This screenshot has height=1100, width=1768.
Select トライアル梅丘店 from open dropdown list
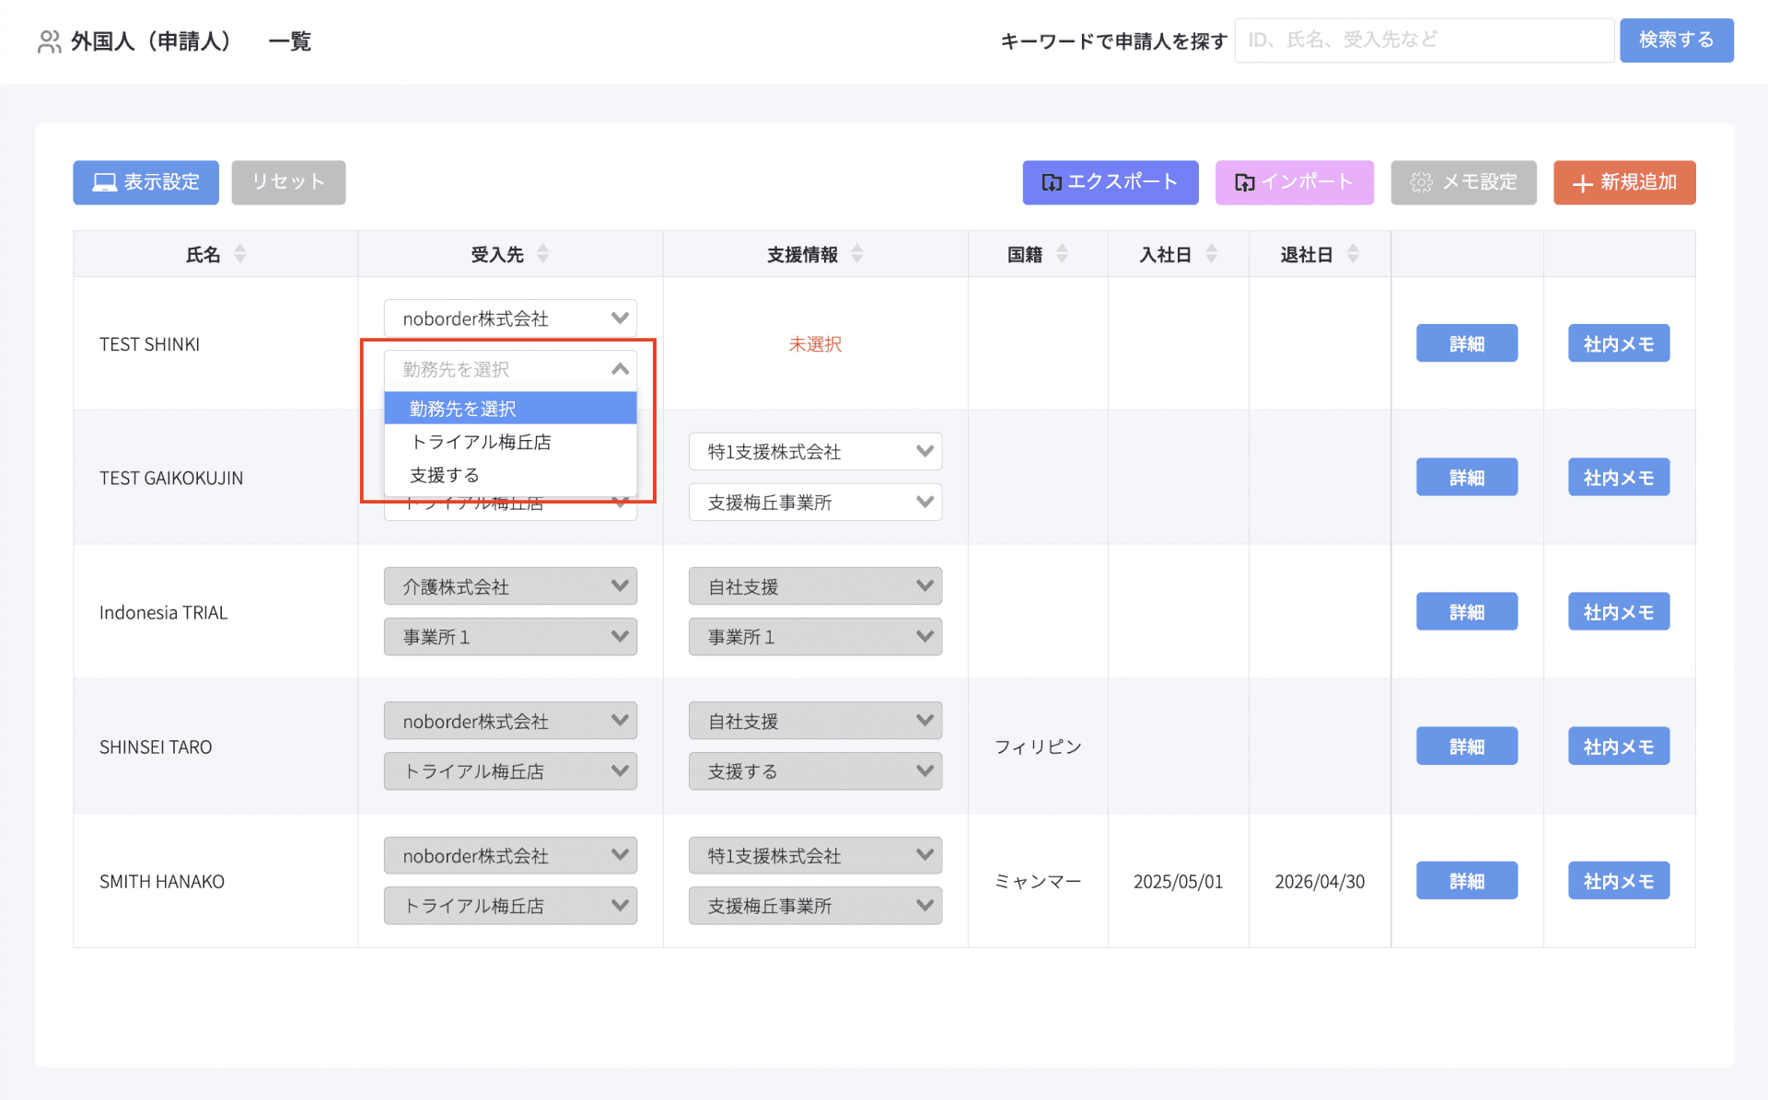pos(481,442)
